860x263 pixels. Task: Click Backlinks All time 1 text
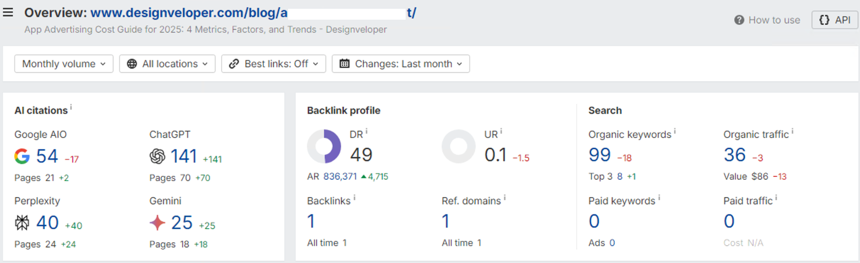coord(327,243)
